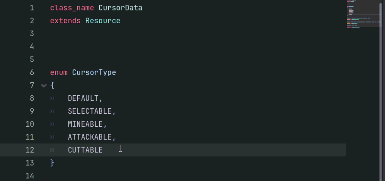Place cursor on ATTACKABLE enum value

click(x=90, y=137)
